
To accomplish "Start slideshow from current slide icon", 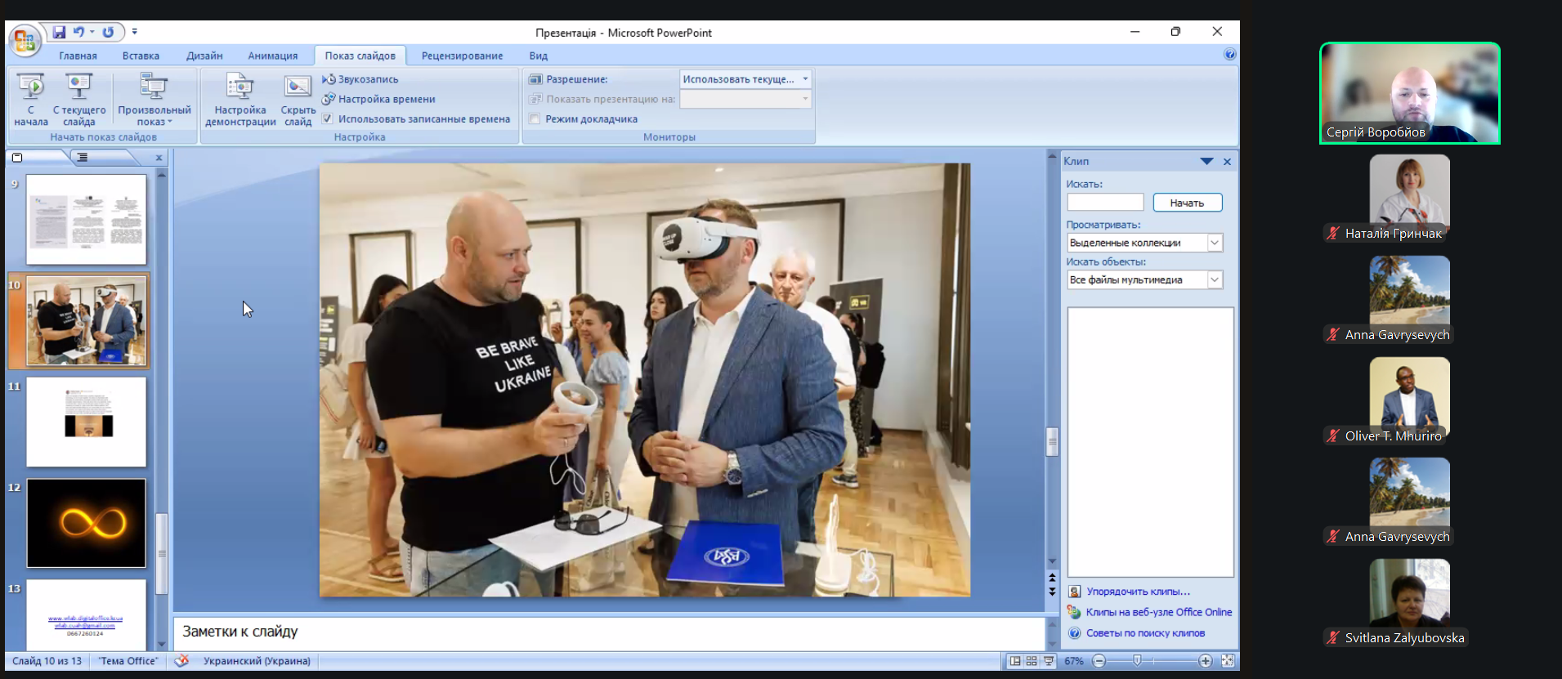I will [79, 87].
